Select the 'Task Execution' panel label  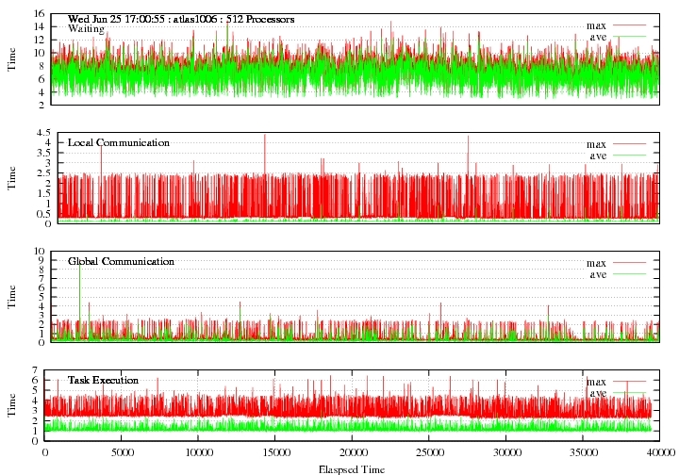coord(103,380)
